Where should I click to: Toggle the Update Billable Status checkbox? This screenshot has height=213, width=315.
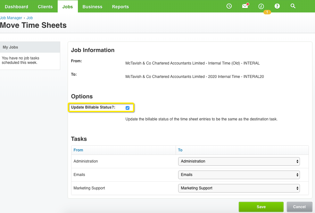[x=127, y=108]
